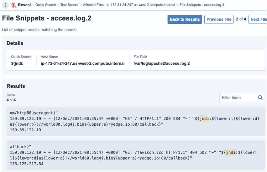Click the Reveal logo icon
The width and height of the screenshot is (267, 172).
click(13, 5)
